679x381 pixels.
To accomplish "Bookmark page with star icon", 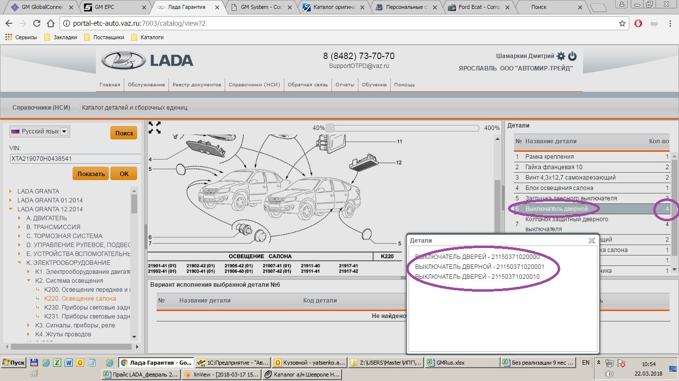I will click(x=622, y=23).
